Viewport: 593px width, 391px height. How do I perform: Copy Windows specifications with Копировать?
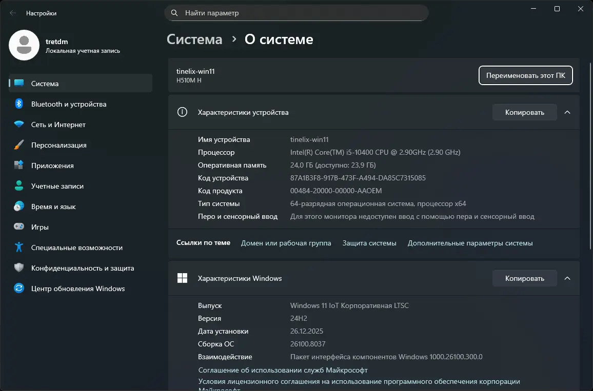click(525, 278)
